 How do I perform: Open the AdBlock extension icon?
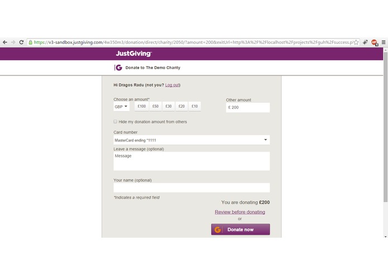375,42
